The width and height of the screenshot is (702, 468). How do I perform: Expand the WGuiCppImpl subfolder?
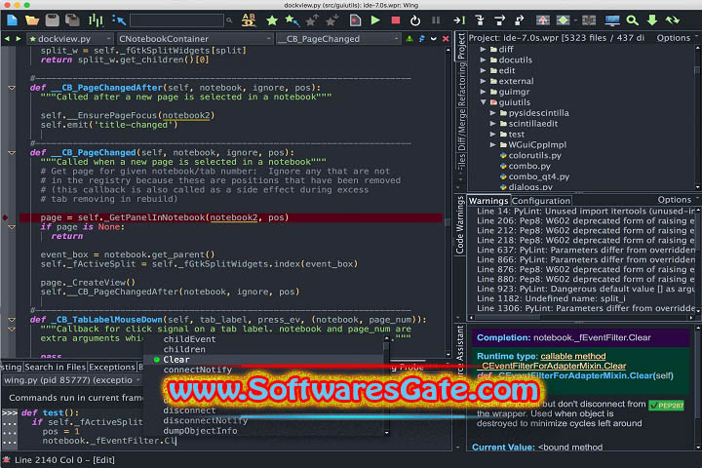coord(492,145)
